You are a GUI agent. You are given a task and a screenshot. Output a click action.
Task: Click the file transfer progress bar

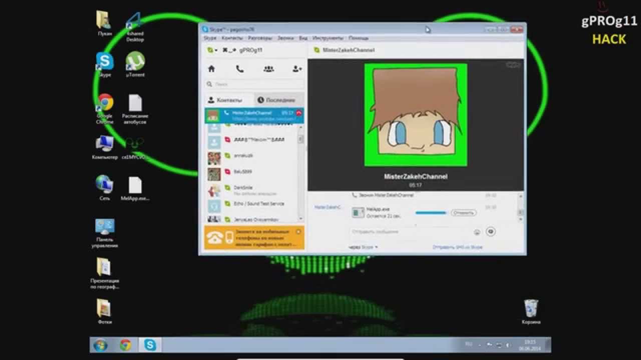[x=431, y=212]
